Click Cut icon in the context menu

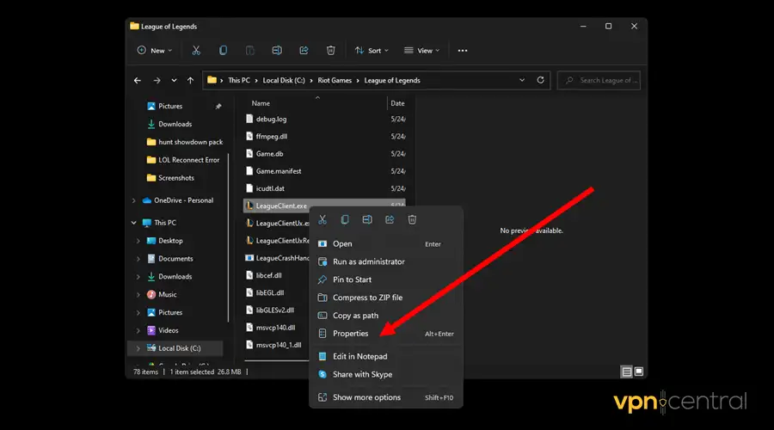click(x=322, y=219)
